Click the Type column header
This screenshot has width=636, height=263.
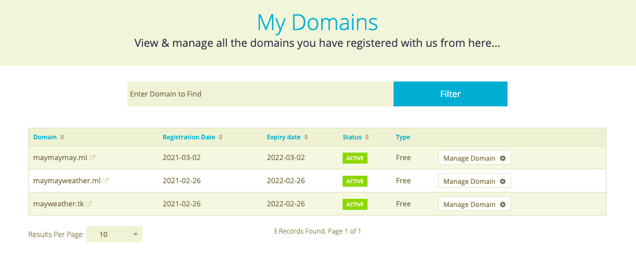click(x=403, y=137)
